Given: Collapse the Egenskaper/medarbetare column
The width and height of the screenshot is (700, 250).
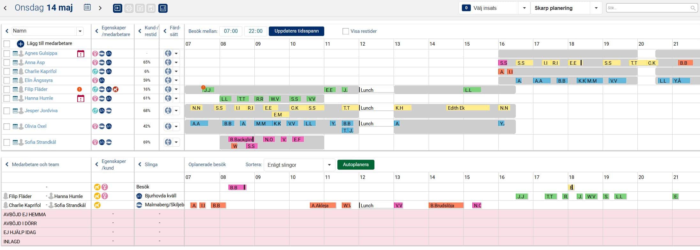Looking at the screenshot, I should 97,31.
